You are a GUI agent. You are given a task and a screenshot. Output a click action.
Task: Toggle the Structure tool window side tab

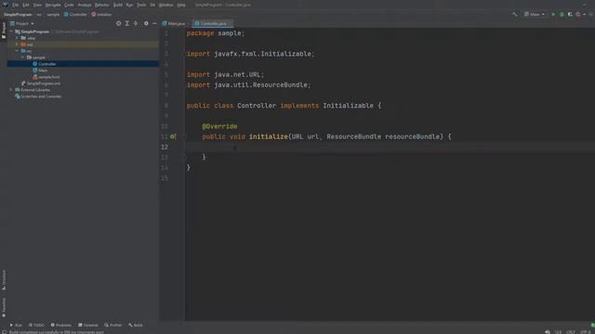coord(4,280)
